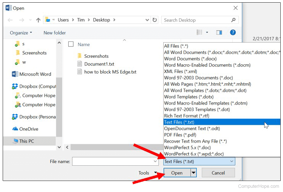The width and height of the screenshot is (283, 192).
Task: Expand the Open button split arrow
Action: click(193, 173)
